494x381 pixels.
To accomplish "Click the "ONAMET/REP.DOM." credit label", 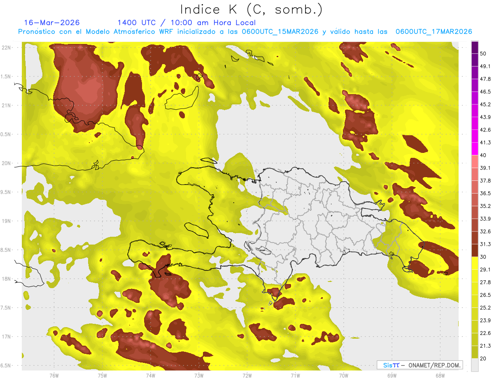I will coord(434,365).
